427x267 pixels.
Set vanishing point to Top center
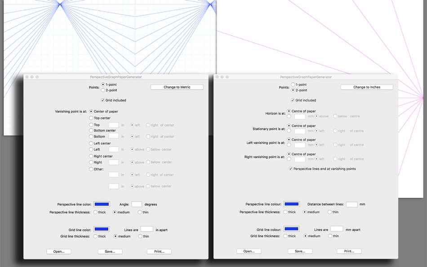click(91, 118)
